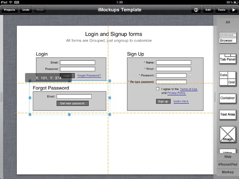Tap the info icon in top bar
The width and height of the screenshot is (239, 179).
tap(196, 10)
